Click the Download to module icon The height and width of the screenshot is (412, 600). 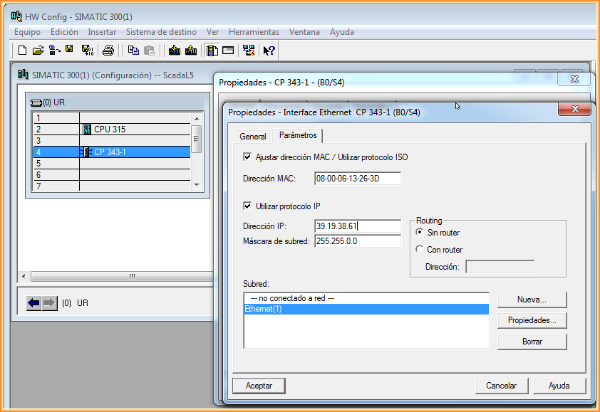tap(174, 51)
